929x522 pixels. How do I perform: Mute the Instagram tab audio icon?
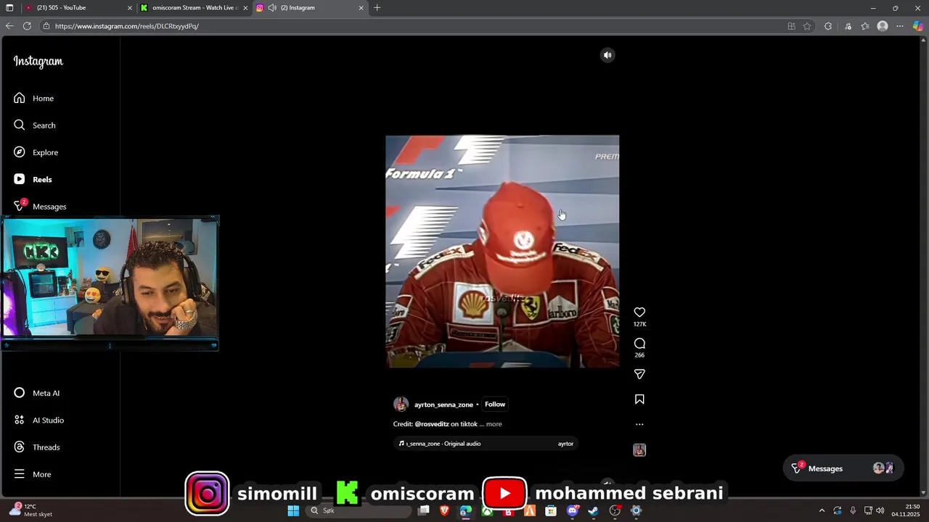(272, 8)
